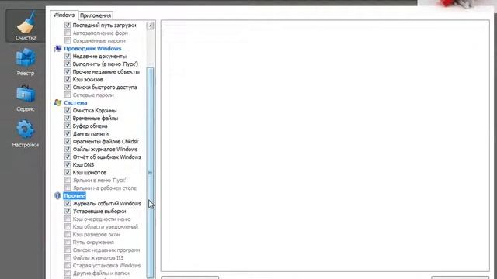Viewport: 497px width, 279px height.
Task: Uncheck Дампы памяти
Action: (x=68, y=133)
